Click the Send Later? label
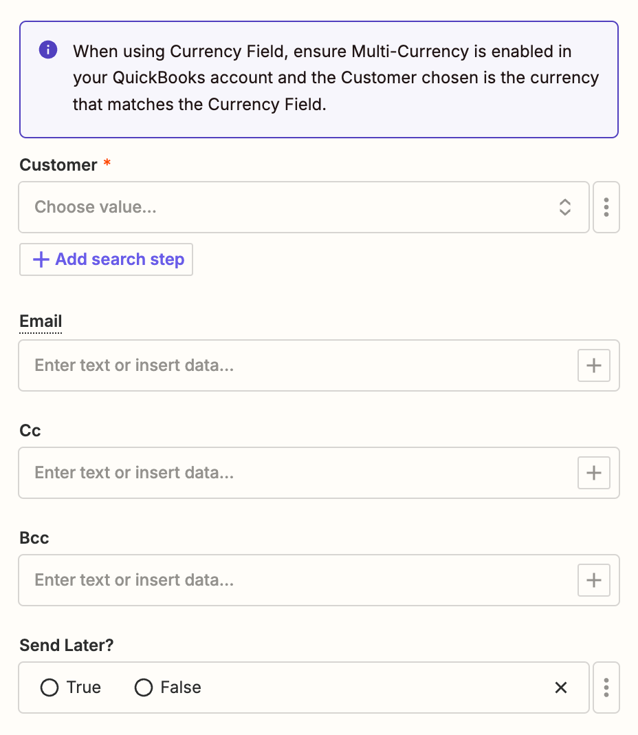 click(67, 646)
